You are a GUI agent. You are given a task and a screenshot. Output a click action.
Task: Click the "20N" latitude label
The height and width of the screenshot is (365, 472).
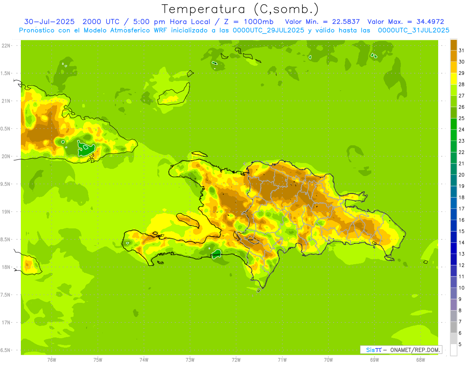pos(6,156)
